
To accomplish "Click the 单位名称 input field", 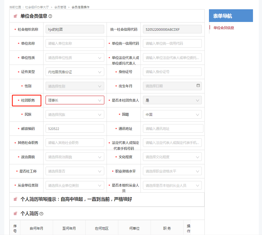I will 75,43.
